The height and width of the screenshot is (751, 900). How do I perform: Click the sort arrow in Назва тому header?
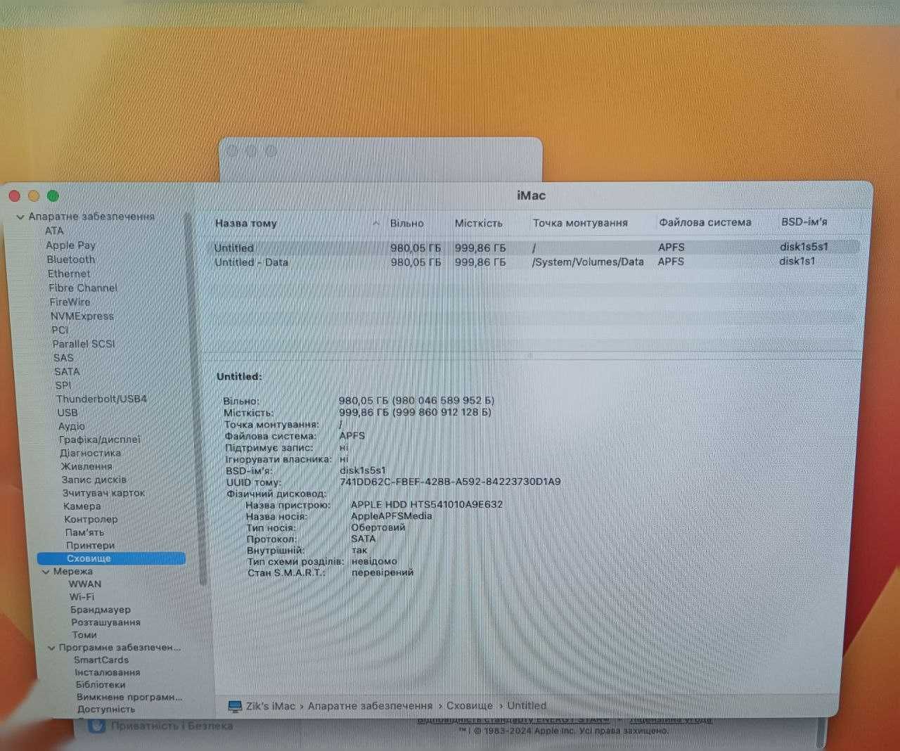[x=376, y=224]
